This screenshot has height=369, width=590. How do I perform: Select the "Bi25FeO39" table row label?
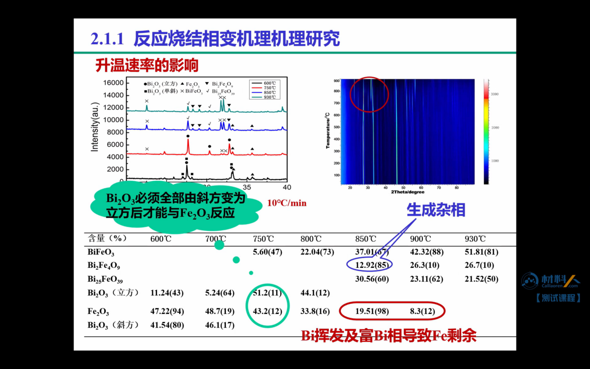point(105,280)
